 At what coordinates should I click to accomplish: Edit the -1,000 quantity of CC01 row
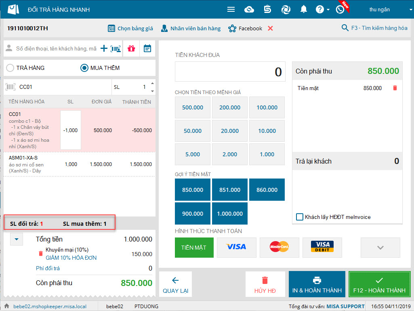pyautogui.click(x=71, y=130)
